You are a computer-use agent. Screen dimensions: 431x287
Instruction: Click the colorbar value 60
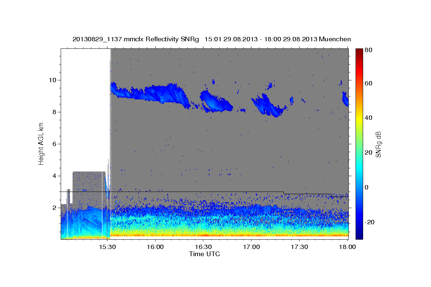click(368, 83)
